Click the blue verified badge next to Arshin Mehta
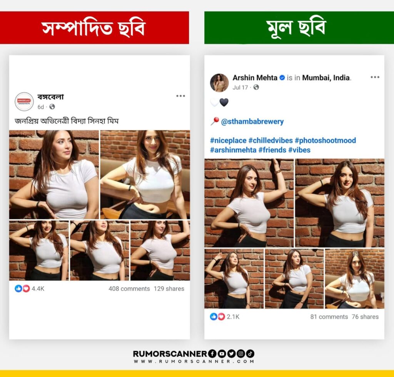 282,78
